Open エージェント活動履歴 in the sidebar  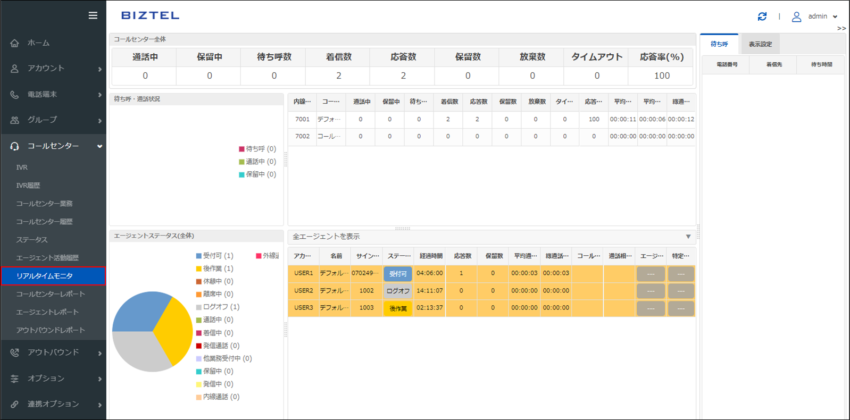(47, 258)
